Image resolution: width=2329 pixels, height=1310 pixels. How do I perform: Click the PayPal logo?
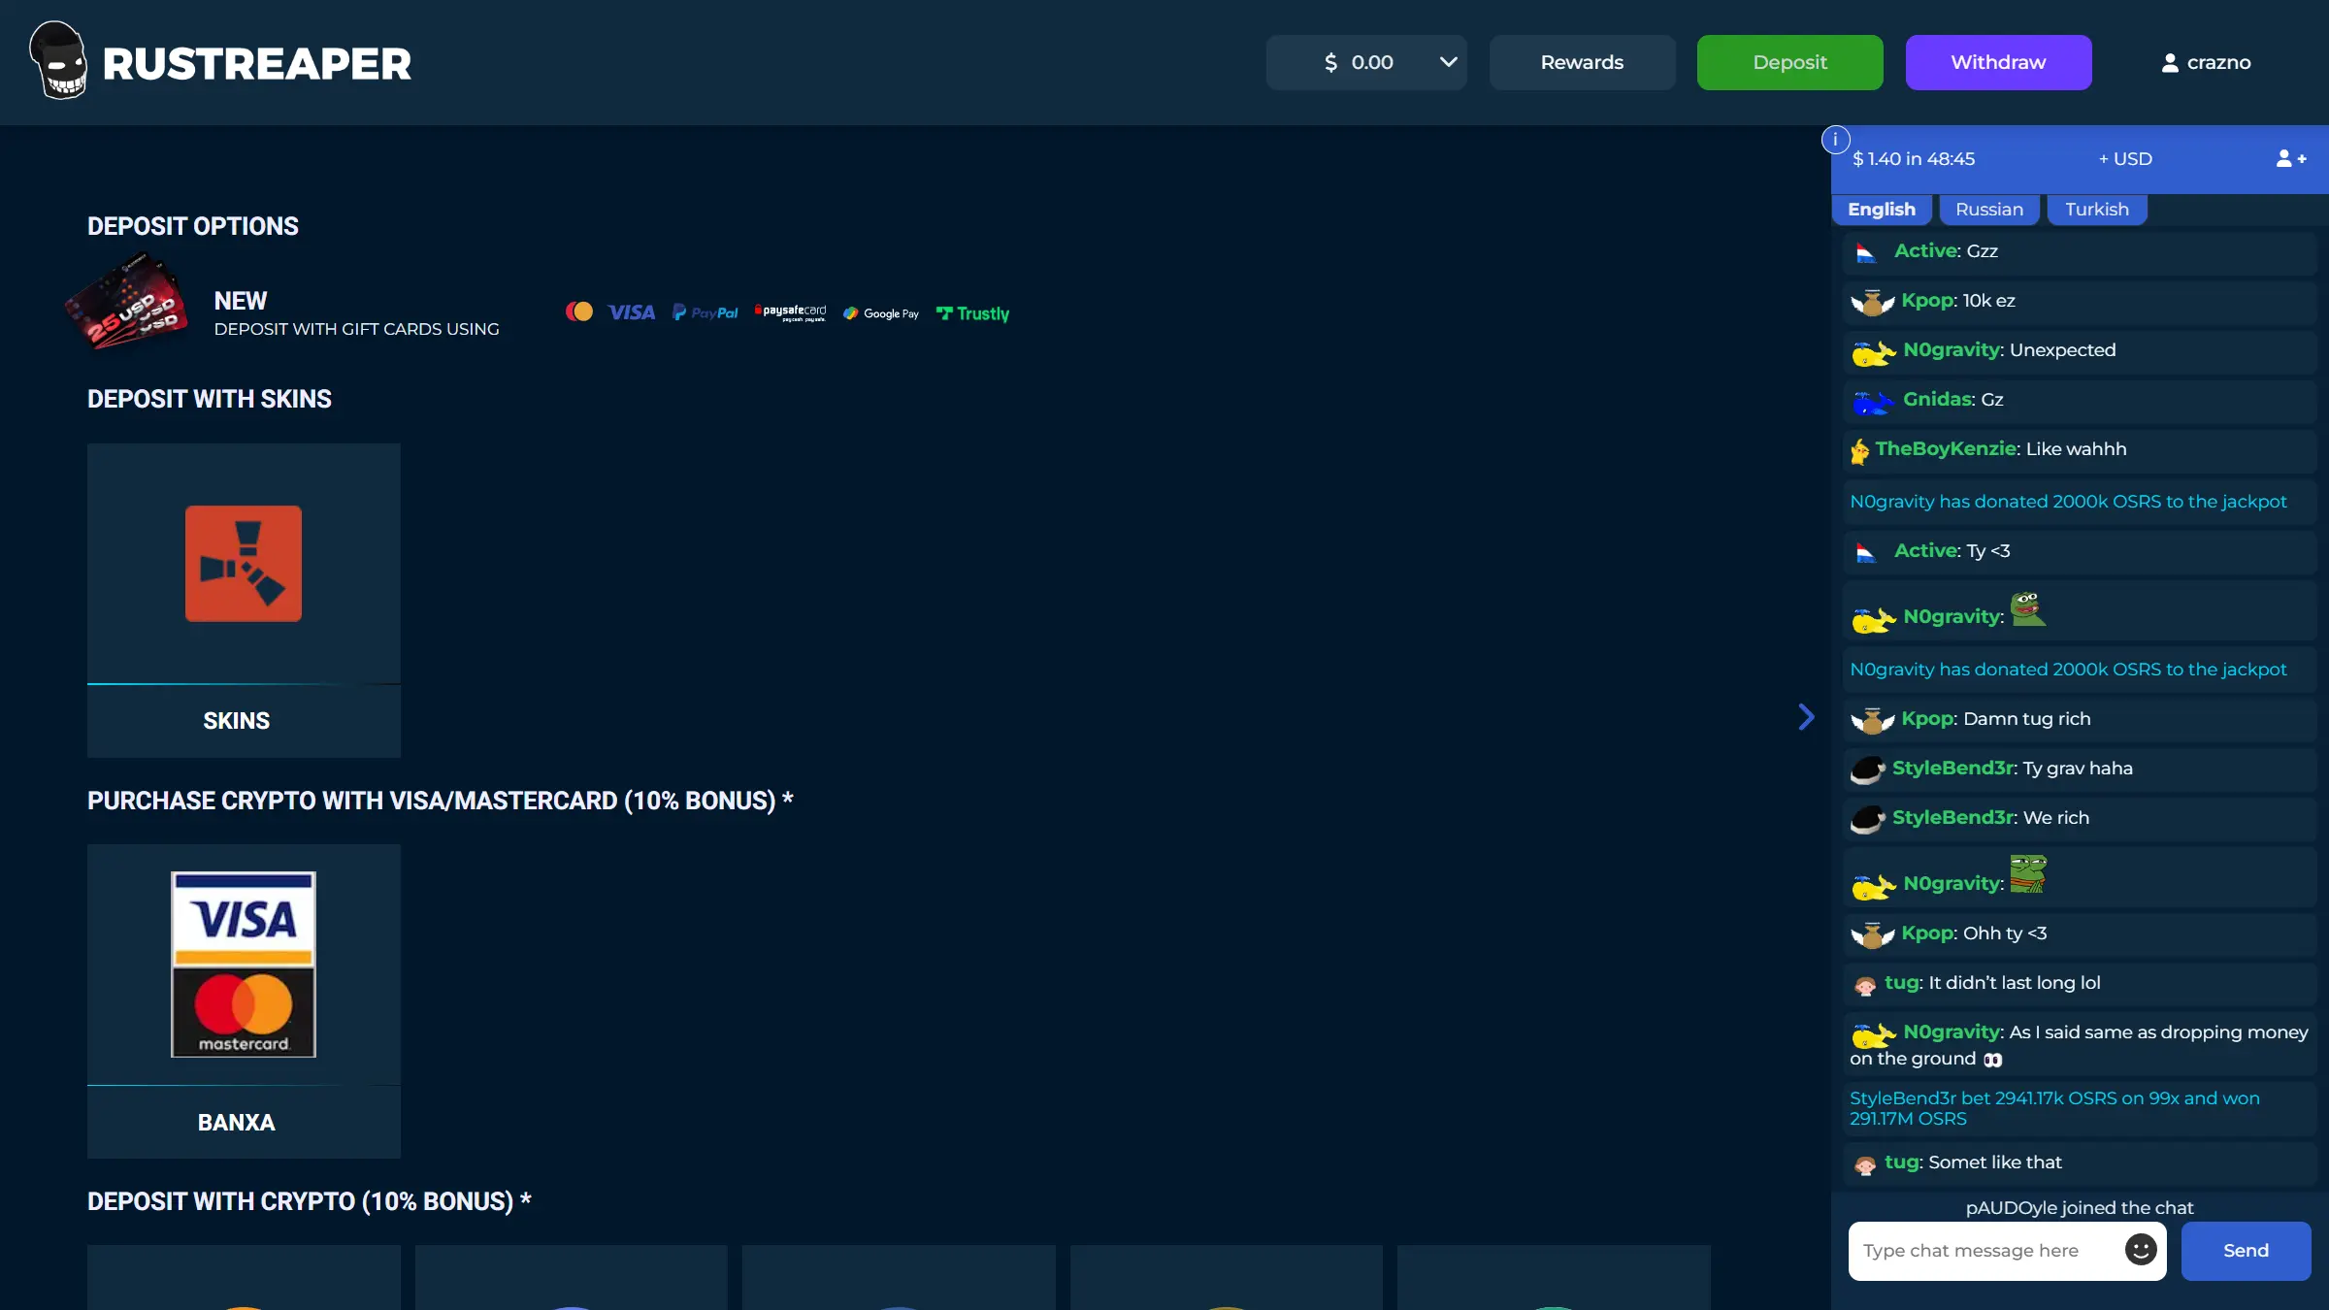705,312
